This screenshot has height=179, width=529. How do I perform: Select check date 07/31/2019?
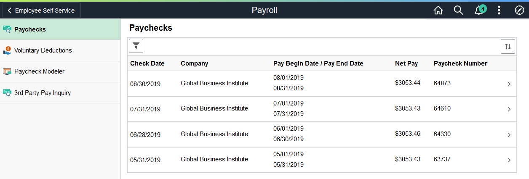click(x=145, y=109)
